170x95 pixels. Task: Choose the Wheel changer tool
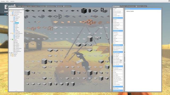tap(118, 84)
